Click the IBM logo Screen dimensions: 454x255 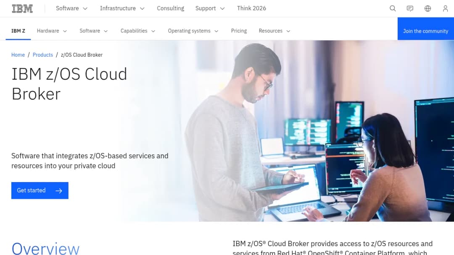tap(22, 9)
